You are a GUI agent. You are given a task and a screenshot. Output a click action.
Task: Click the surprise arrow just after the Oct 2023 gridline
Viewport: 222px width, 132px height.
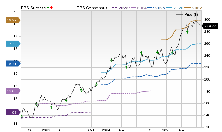click(x=96, y=84)
